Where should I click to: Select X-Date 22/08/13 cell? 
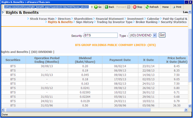pyautogui.click(x=148, y=70)
